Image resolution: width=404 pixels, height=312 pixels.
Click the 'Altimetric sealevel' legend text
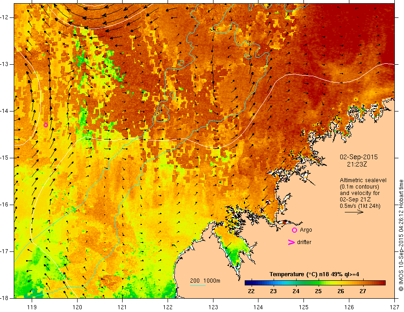pos(363,180)
